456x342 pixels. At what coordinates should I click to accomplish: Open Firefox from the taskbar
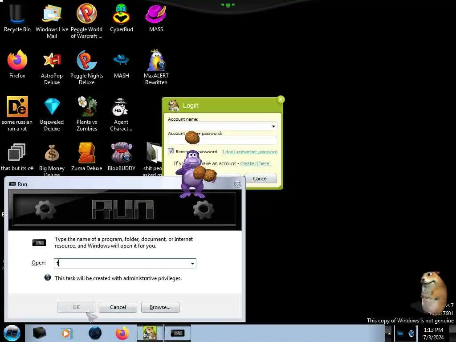tap(122, 333)
